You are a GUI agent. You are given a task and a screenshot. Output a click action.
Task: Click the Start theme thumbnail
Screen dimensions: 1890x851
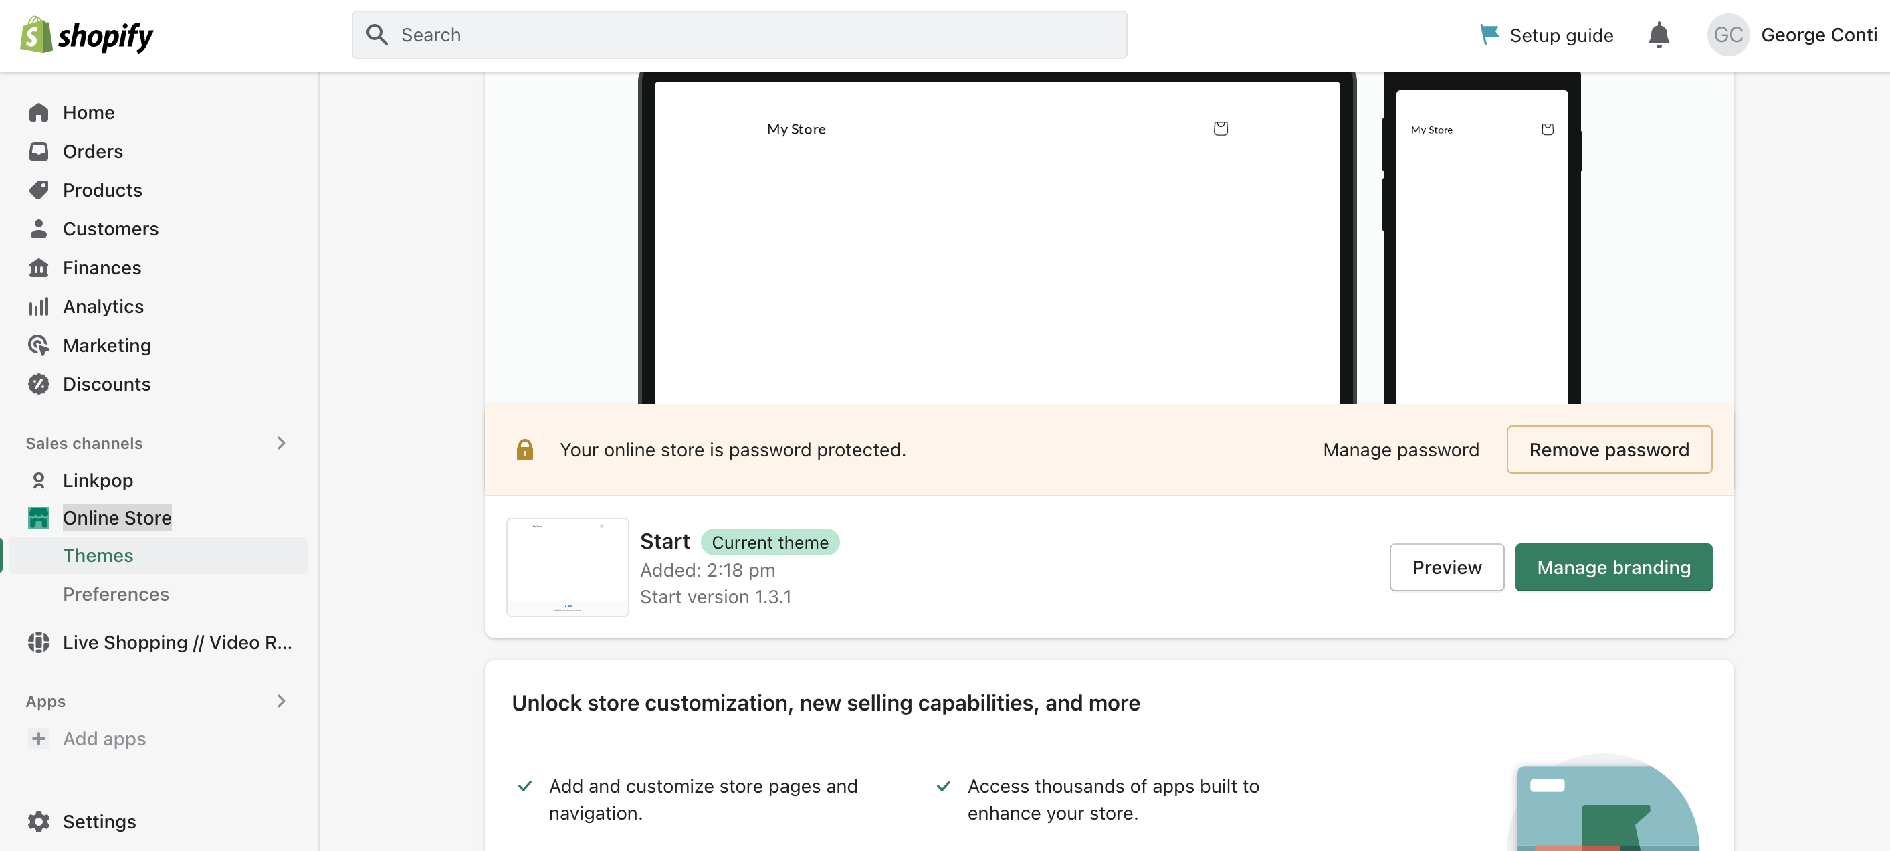click(x=567, y=567)
